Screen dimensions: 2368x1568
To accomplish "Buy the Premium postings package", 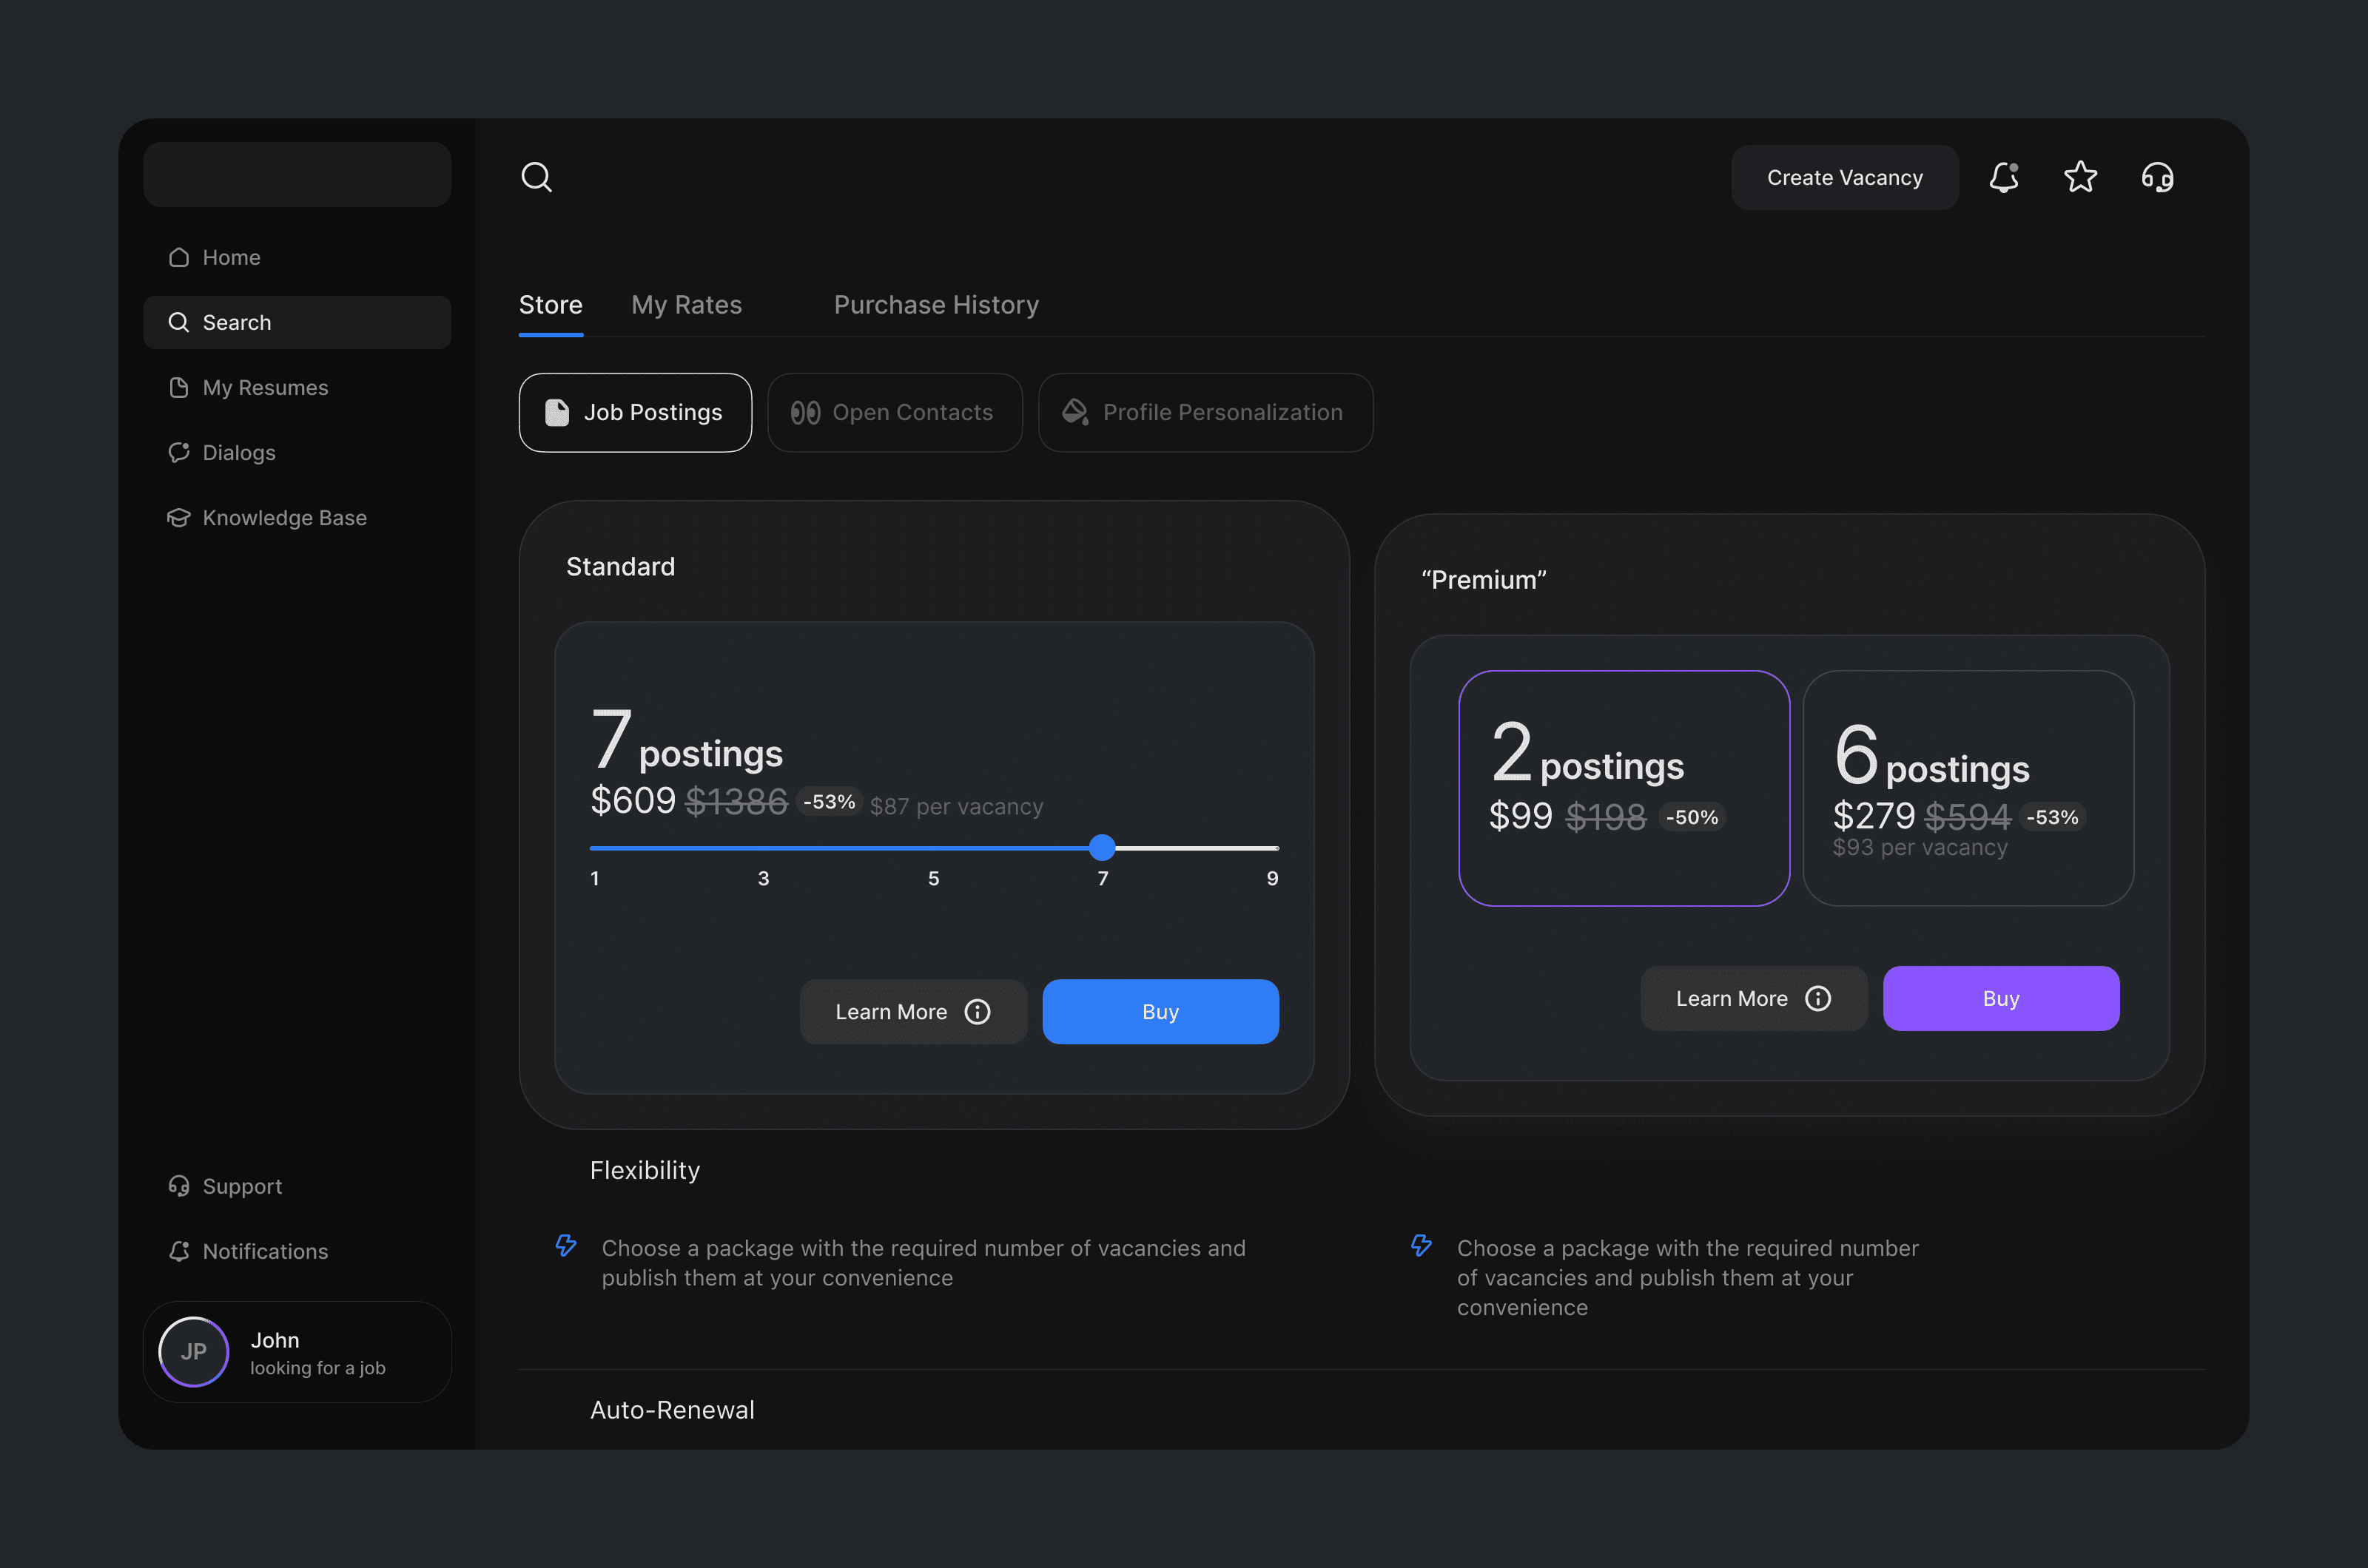I will 2001,999.
